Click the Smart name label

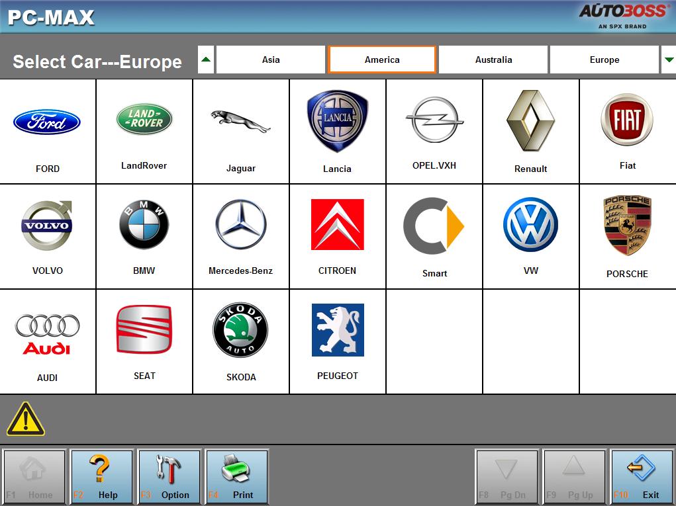[x=434, y=273]
